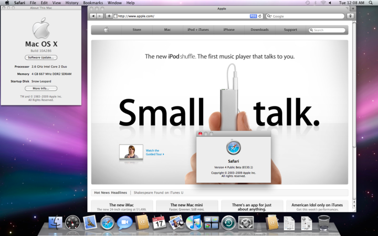The width and height of the screenshot is (378, 236).
Task: Open The new Mac mini promo
Action: click(x=187, y=206)
